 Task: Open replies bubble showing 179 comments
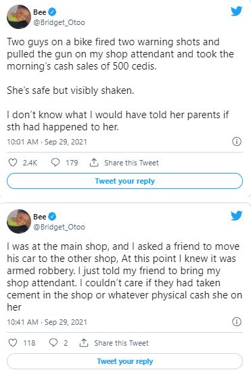tap(55, 163)
